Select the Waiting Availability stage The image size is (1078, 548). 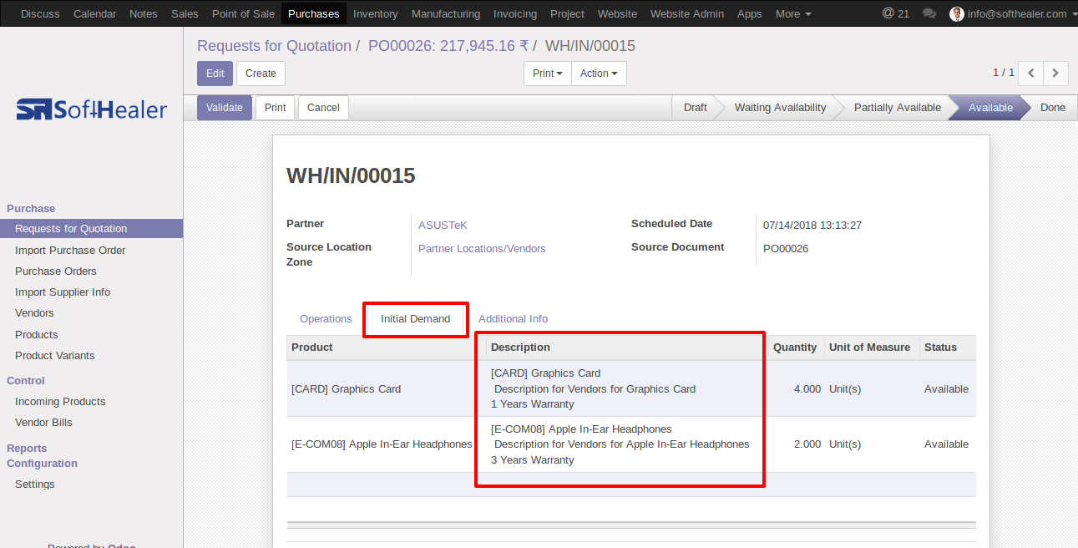pos(780,108)
